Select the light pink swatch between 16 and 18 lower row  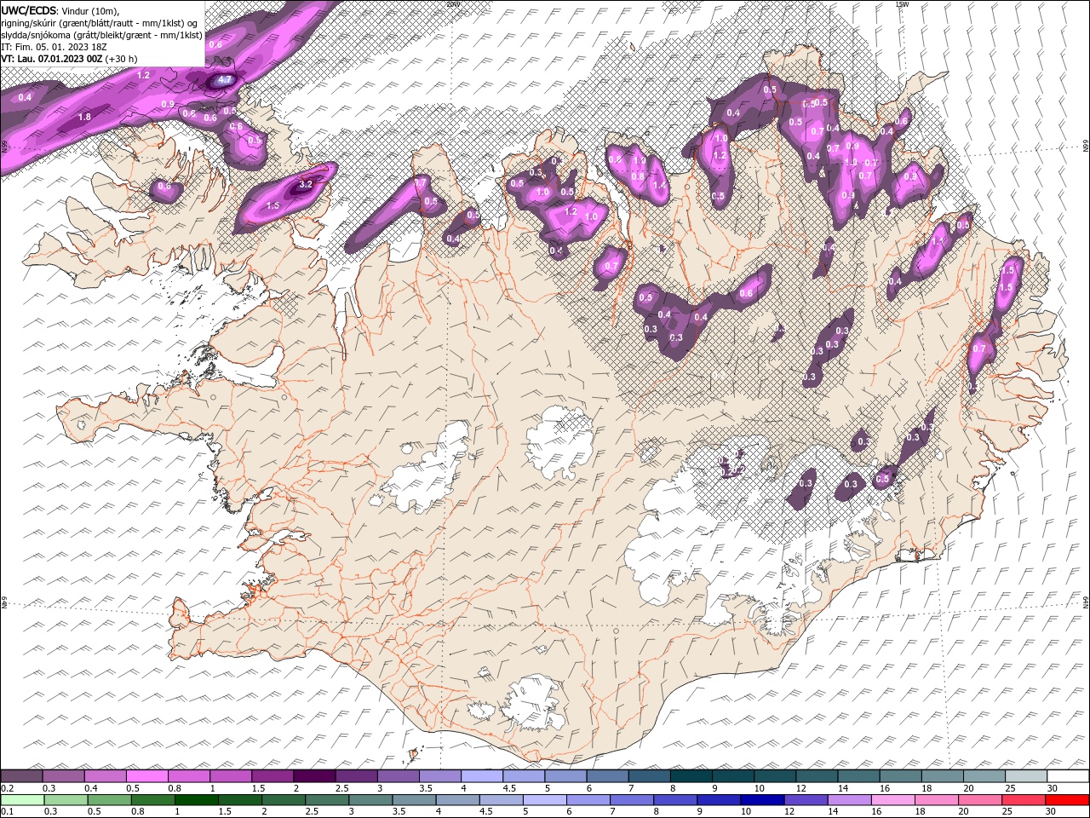pos(892,800)
